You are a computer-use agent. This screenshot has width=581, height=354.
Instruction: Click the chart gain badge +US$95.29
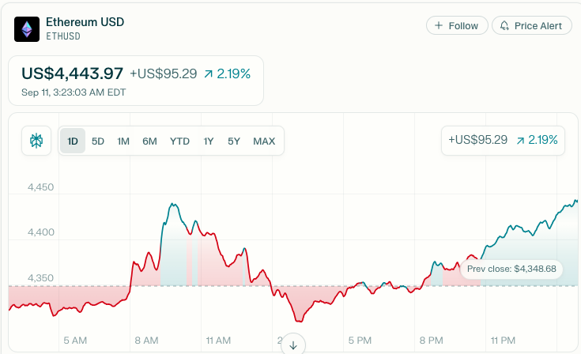click(x=503, y=140)
